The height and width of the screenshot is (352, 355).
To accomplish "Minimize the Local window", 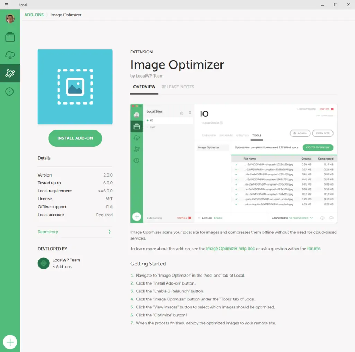I will pyautogui.click(x=322, y=5).
